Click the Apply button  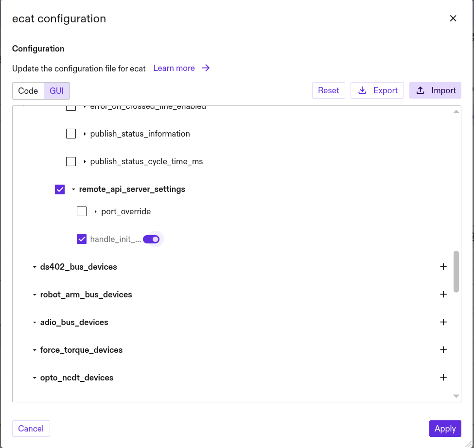tap(445, 428)
